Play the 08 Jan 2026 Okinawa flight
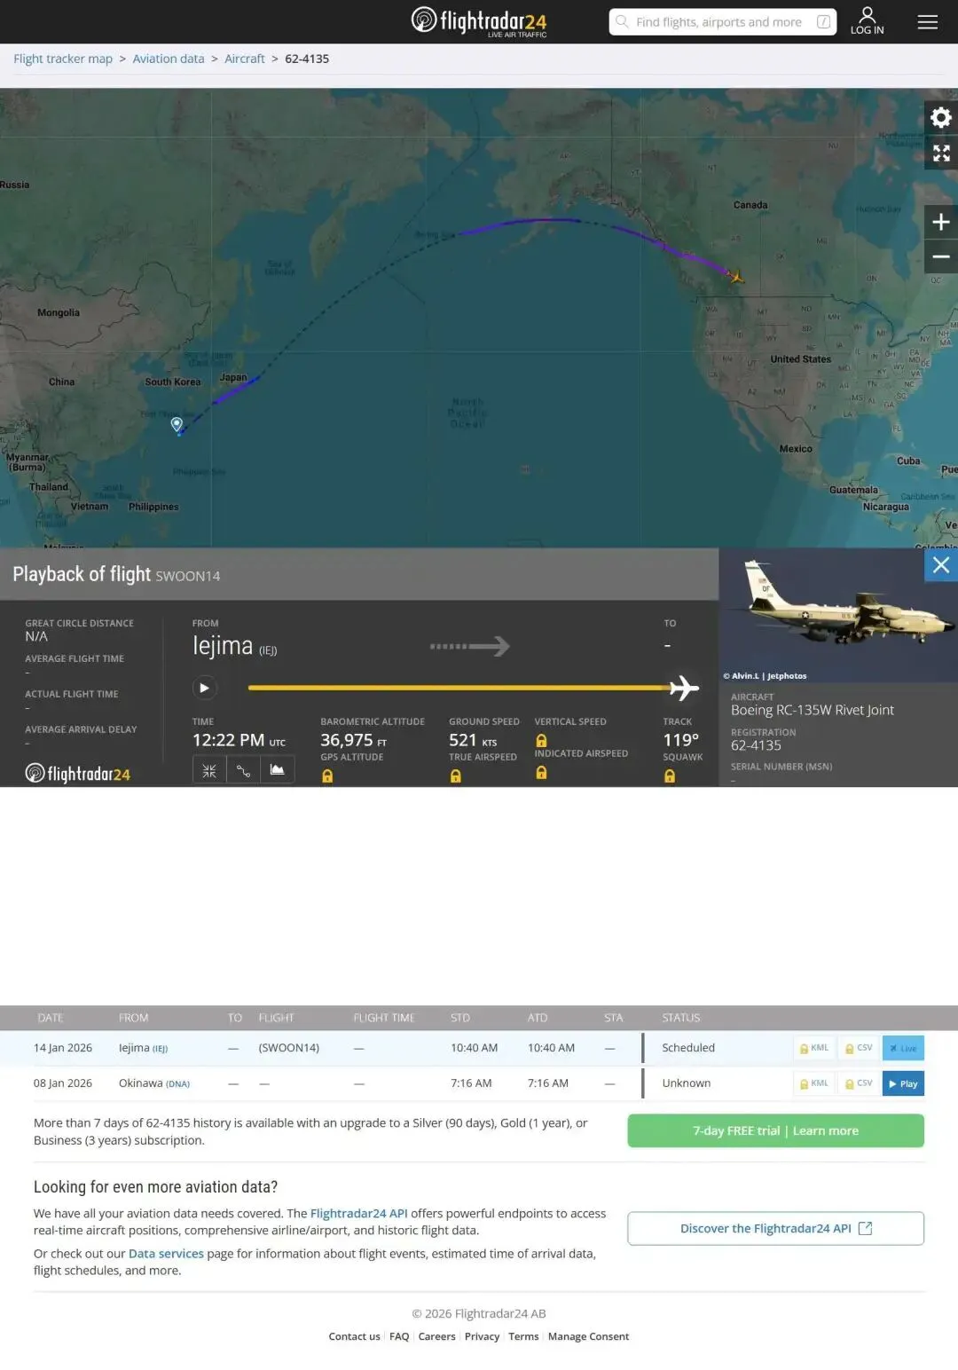 pos(903,1083)
